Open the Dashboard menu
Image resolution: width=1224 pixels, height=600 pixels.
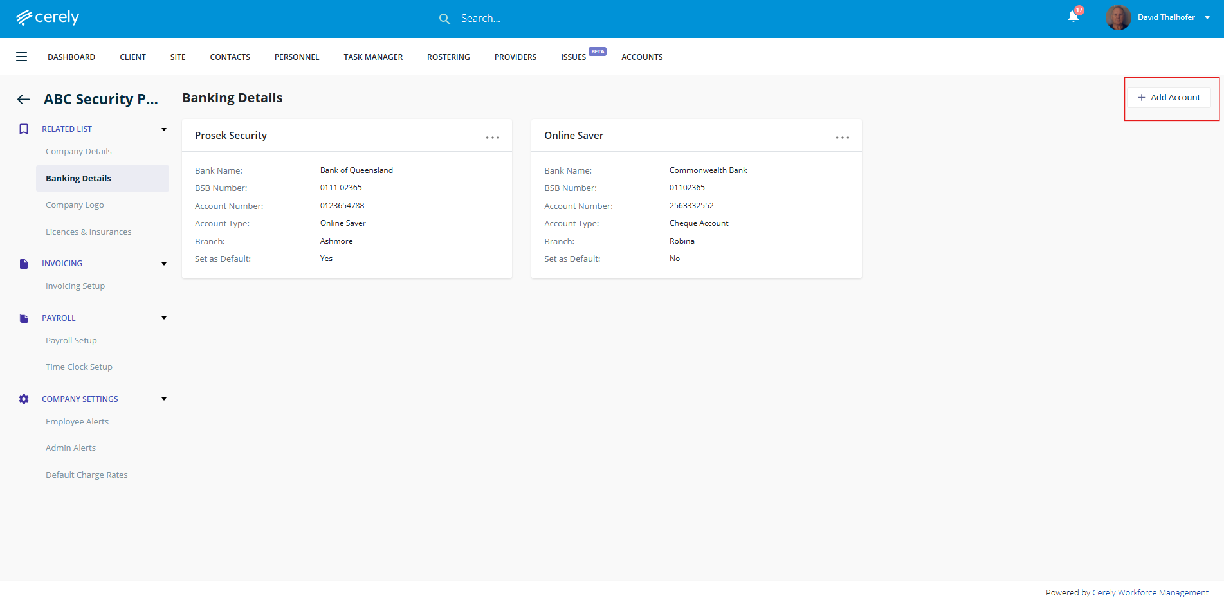tap(71, 57)
